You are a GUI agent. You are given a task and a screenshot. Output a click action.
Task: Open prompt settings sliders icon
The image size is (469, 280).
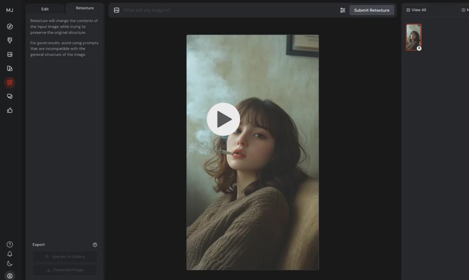coord(343,10)
